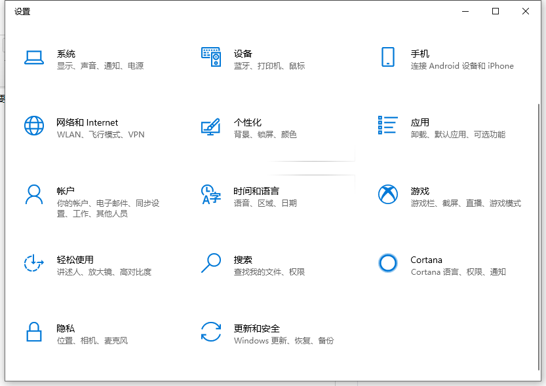
Task: Open the 网络和 Internet heading link
Action: coord(87,122)
